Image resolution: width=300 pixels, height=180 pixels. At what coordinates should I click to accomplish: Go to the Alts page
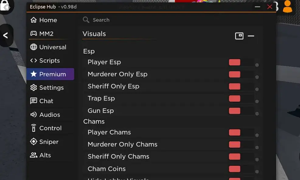coord(51,155)
